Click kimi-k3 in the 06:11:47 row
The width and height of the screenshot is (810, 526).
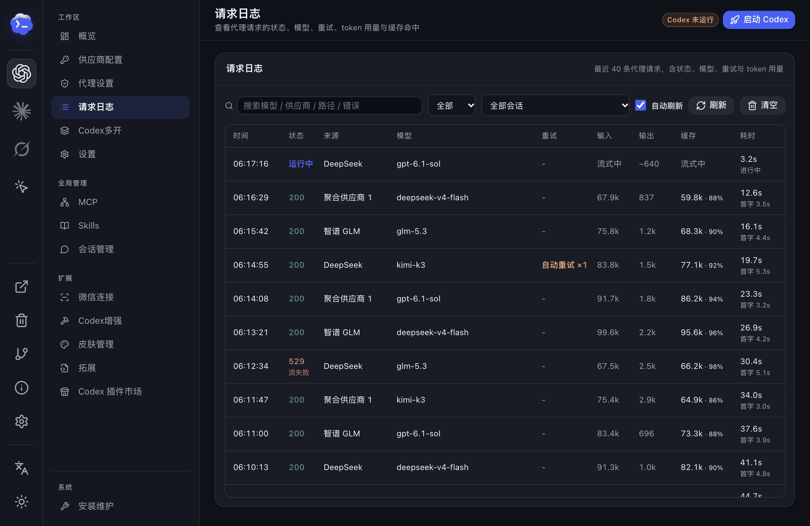411,400
